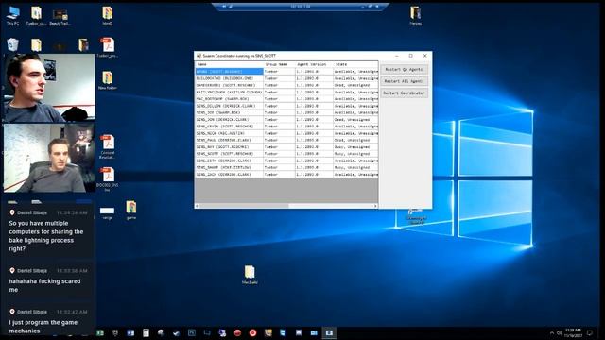This screenshot has height=340, width=605.
Task: Select the SINS_JOE agent row
Action: 286,112
